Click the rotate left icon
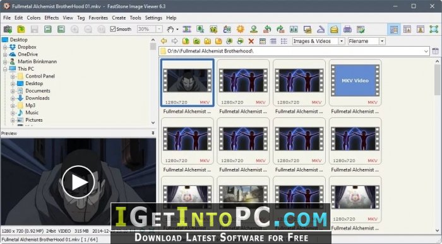The height and width of the screenshot is (244, 442). point(267,29)
